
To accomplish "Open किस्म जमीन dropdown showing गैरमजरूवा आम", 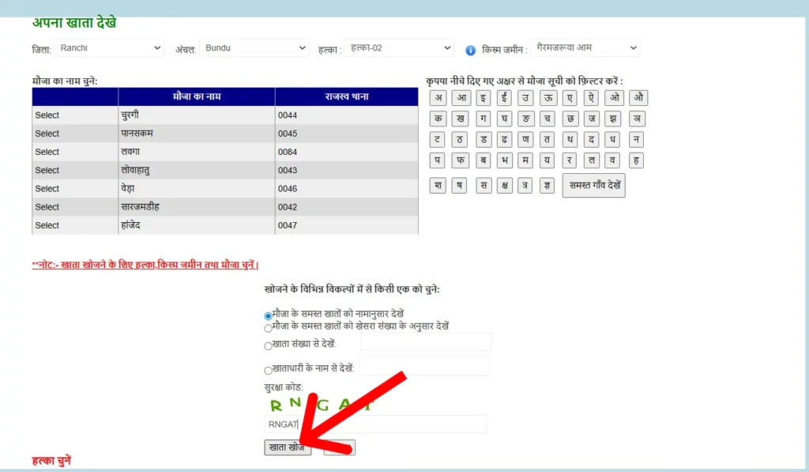I will (585, 48).
